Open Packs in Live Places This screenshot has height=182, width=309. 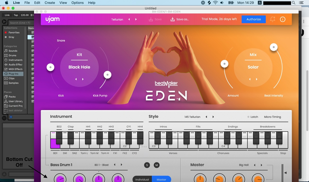coord(12,97)
